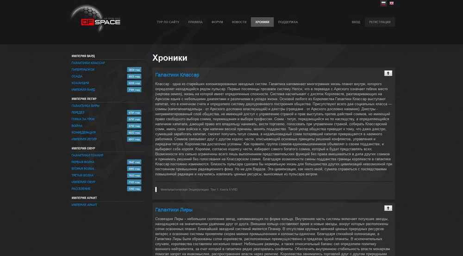Click the 6822 год badge beside Конфедерация
The width and height of the screenshot is (463, 256).
tap(134, 133)
